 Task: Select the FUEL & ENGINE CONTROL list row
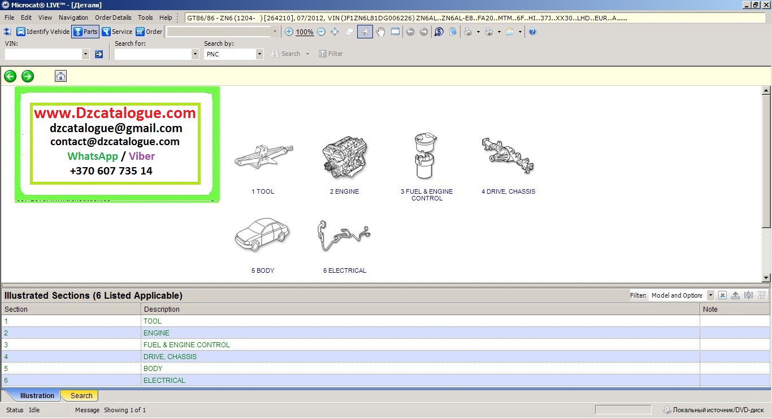(x=385, y=344)
